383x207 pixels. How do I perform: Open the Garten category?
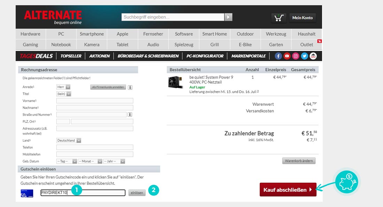tap(276, 44)
